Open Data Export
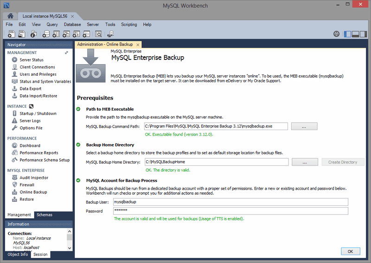The image size is (371, 263). 30,89
